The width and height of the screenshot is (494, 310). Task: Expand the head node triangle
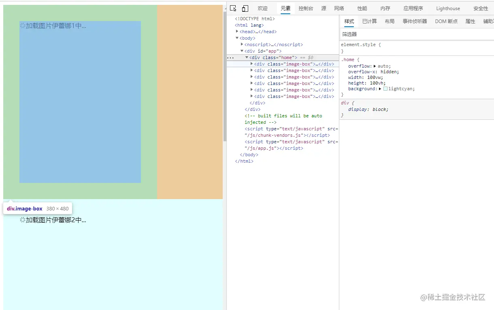pos(237,32)
